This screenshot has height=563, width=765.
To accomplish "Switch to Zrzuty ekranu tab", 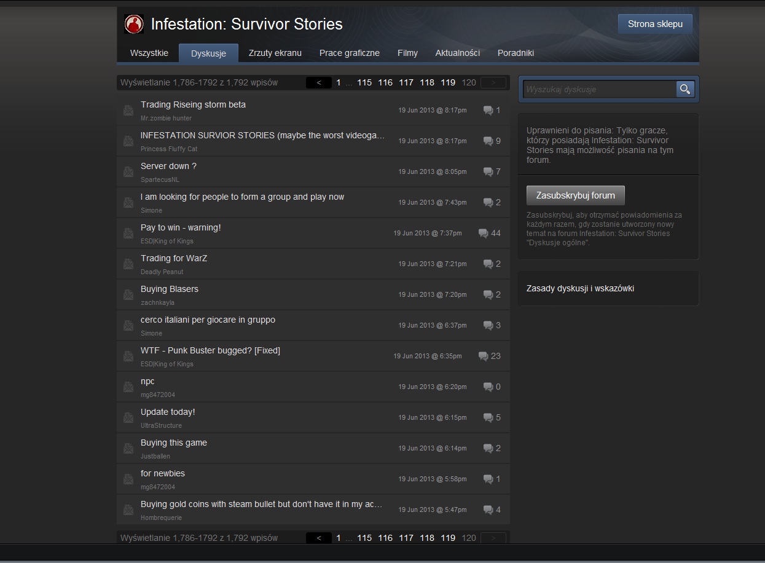I will click(275, 53).
